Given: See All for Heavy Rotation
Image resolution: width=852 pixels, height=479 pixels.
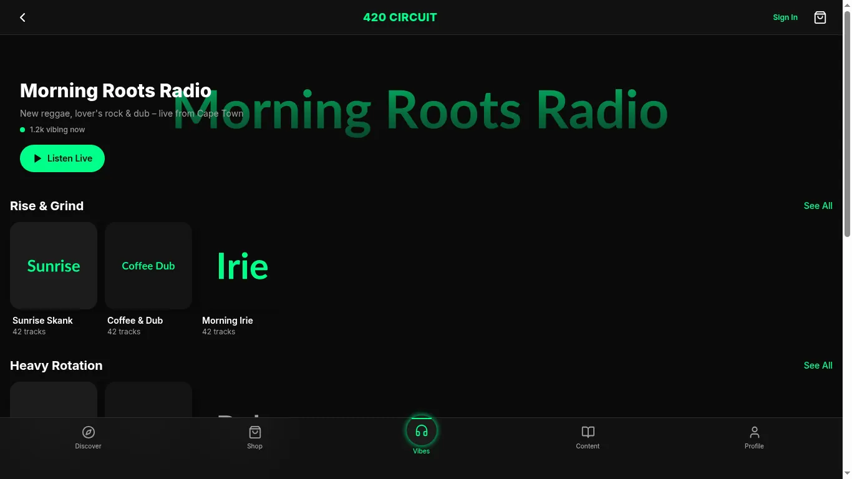Looking at the screenshot, I should [818, 365].
